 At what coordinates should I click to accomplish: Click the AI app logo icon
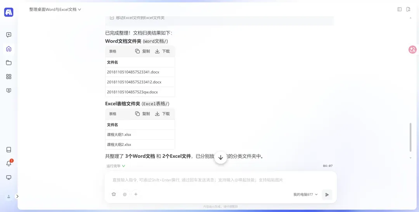9,12
